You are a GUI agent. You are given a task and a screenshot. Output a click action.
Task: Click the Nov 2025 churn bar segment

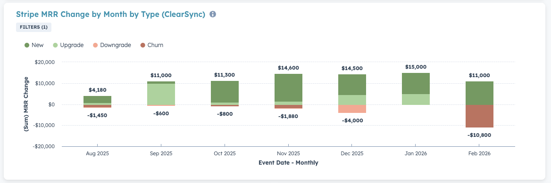288,107
